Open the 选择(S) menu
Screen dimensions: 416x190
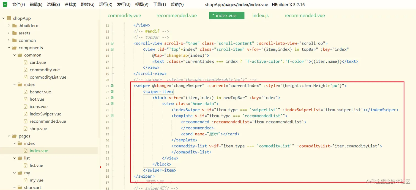click(53, 4)
